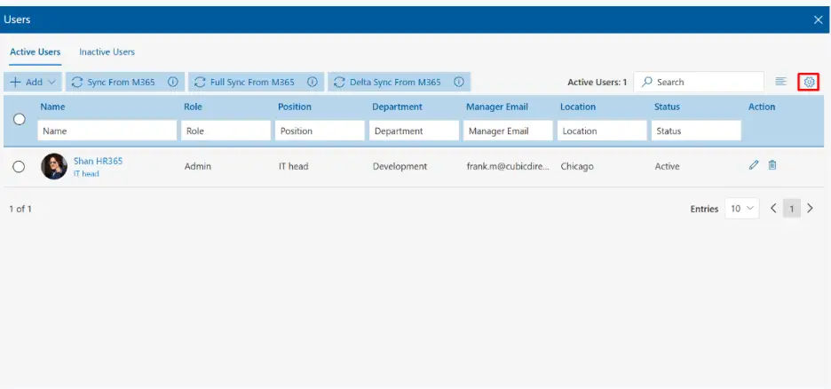Go to the previous page arrow

click(773, 209)
